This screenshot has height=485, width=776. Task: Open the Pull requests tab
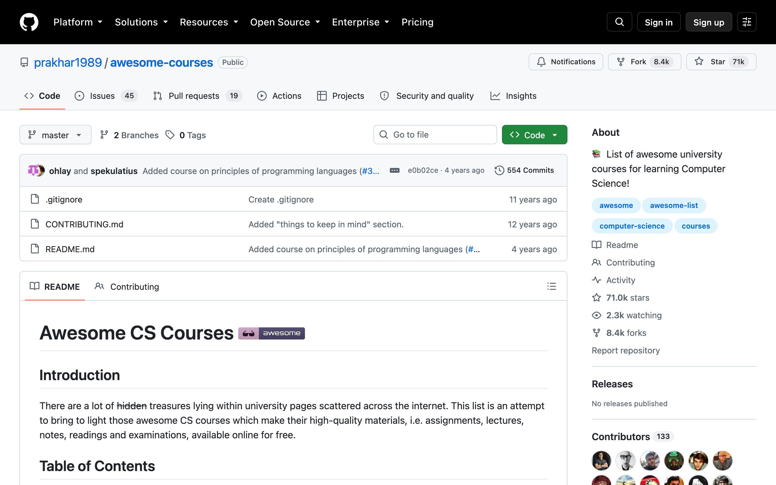coord(198,96)
